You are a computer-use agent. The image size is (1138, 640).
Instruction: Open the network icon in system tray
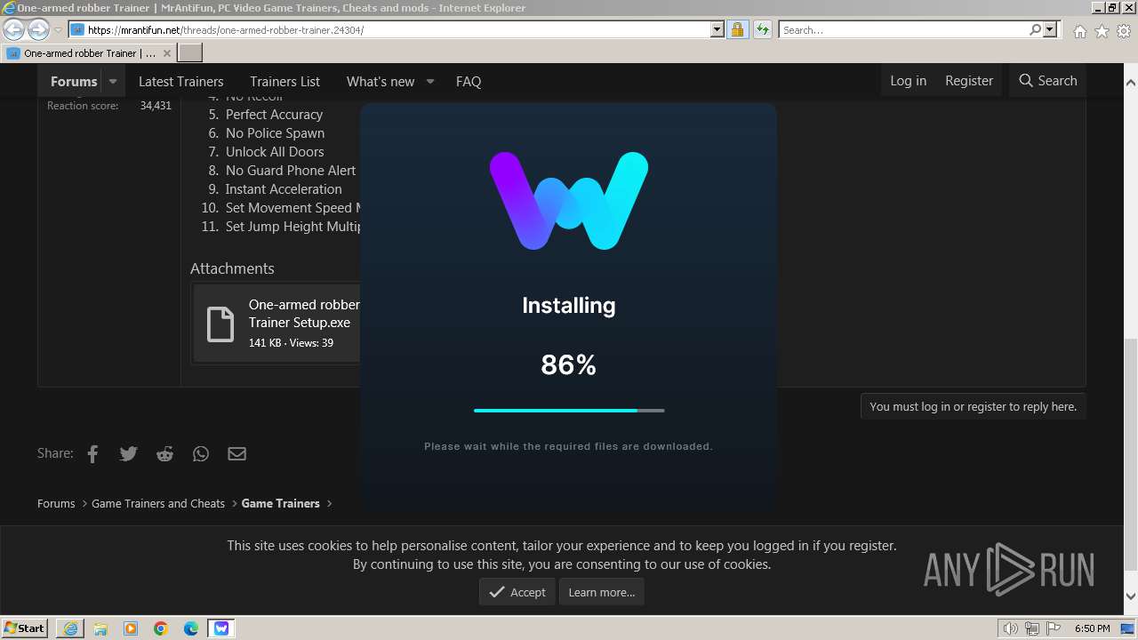[x=1030, y=628]
